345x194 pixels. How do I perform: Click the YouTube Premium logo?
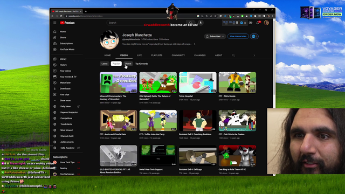pos(67,23)
